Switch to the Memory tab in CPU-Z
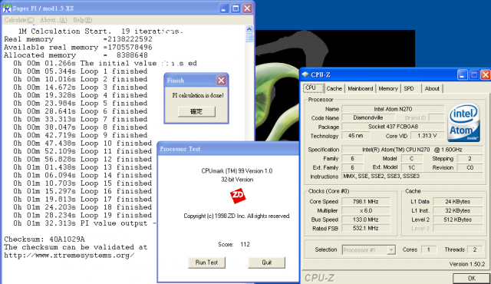 [x=388, y=88]
